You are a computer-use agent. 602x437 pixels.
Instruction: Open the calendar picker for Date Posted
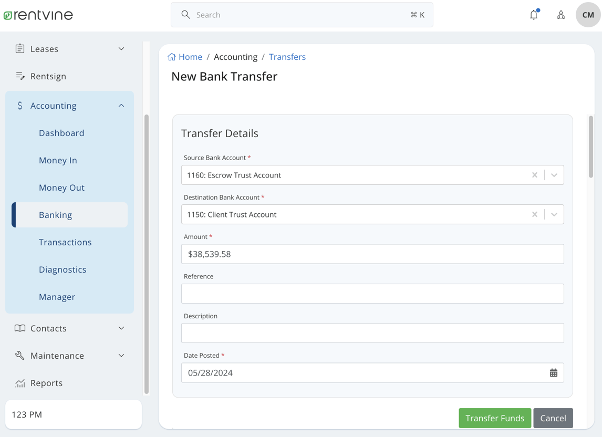point(553,372)
